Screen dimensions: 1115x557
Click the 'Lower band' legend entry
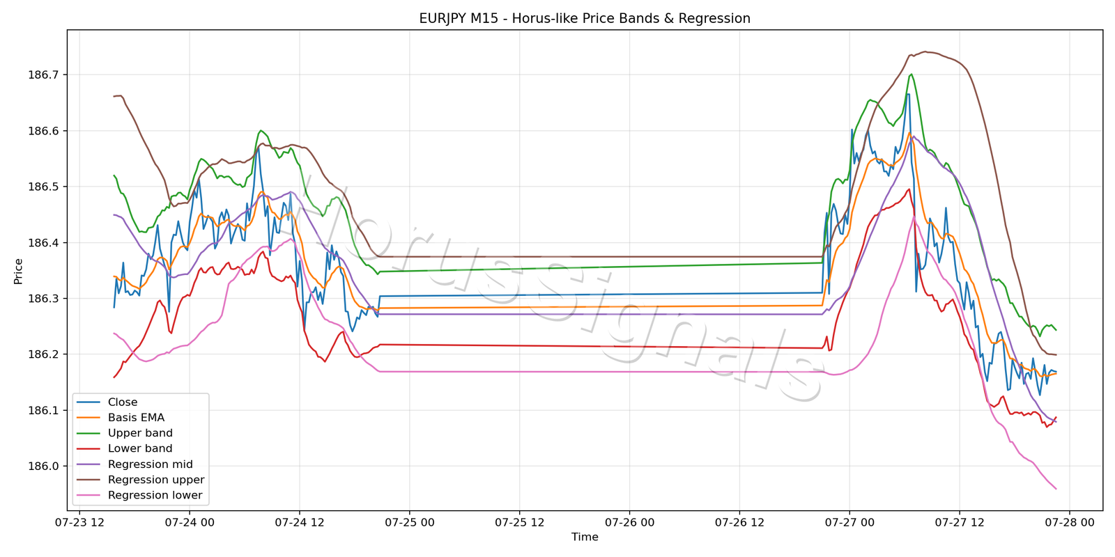(124, 448)
